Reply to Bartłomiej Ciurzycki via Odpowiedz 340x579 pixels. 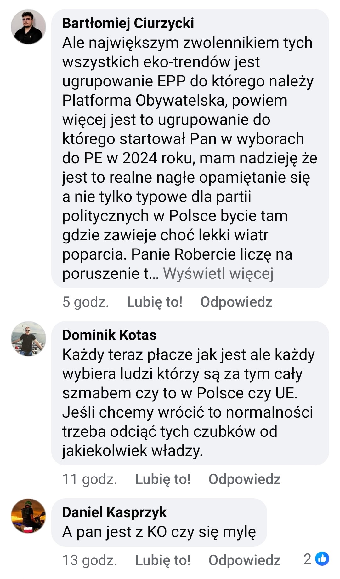pos(236,302)
